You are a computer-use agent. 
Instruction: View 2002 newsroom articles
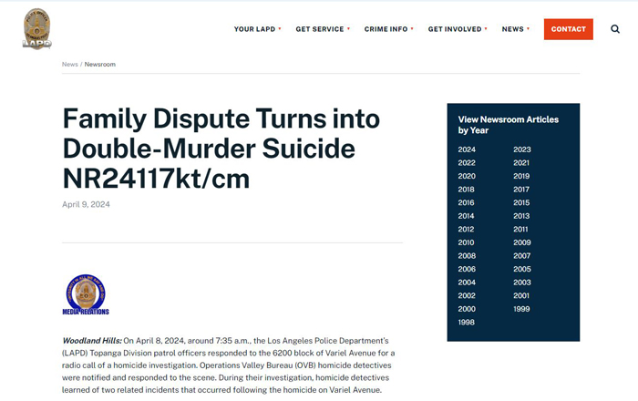467,295
